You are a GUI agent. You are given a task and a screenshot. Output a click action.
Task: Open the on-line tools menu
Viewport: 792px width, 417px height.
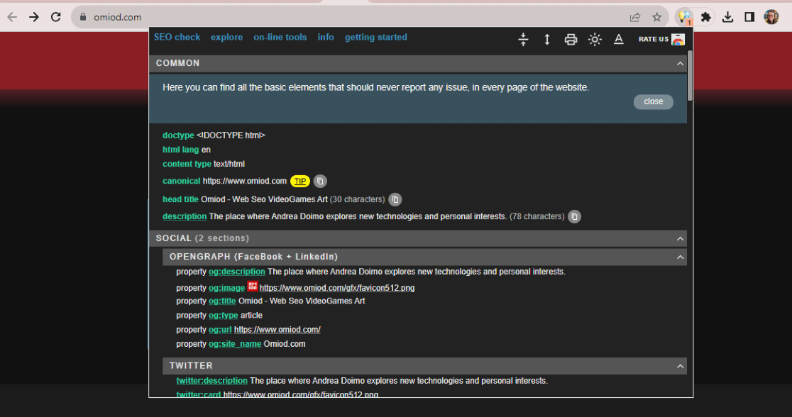(280, 37)
